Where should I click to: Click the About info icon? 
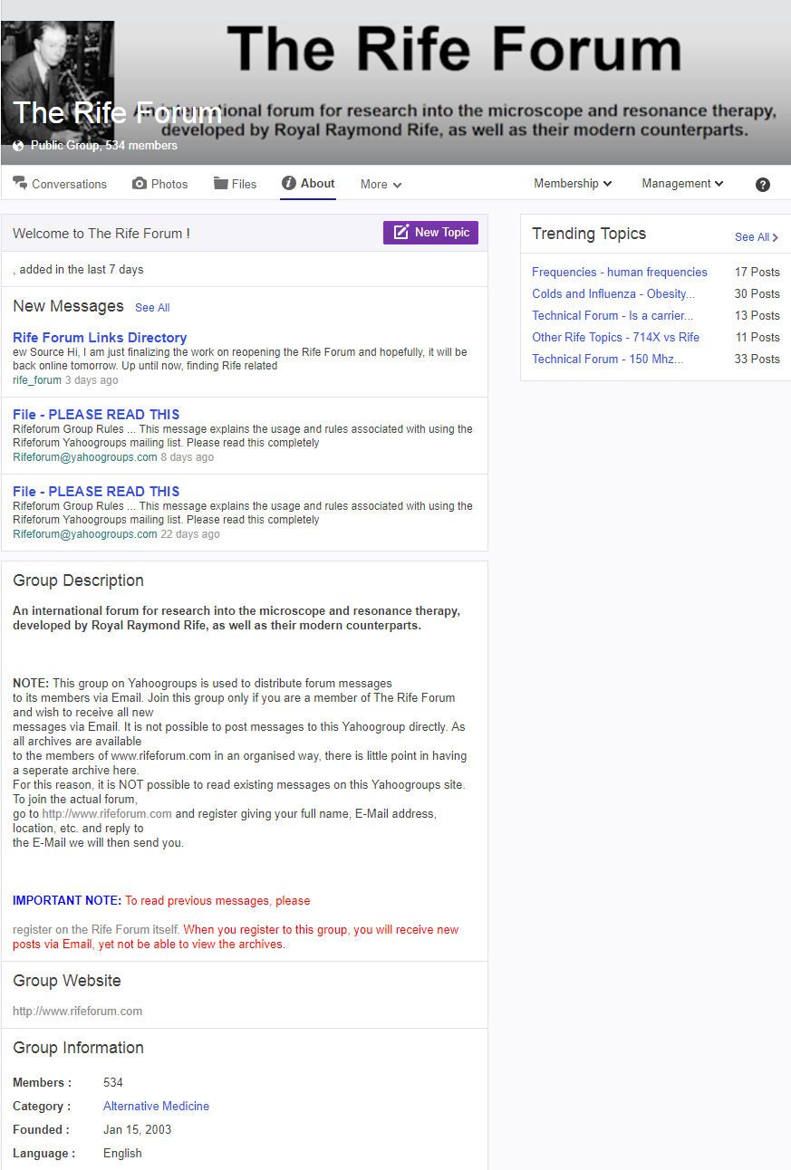pyautogui.click(x=289, y=183)
